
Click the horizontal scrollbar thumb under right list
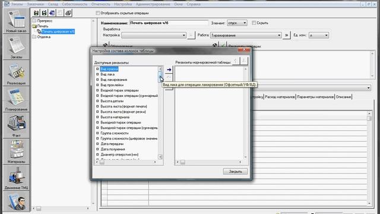pyautogui.click(x=183, y=162)
